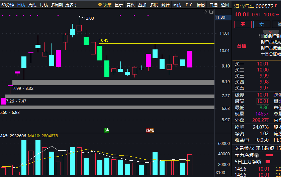Click the 返回 back button
This screenshot has height=177, width=281.
pyautogui.click(x=225, y=5)
